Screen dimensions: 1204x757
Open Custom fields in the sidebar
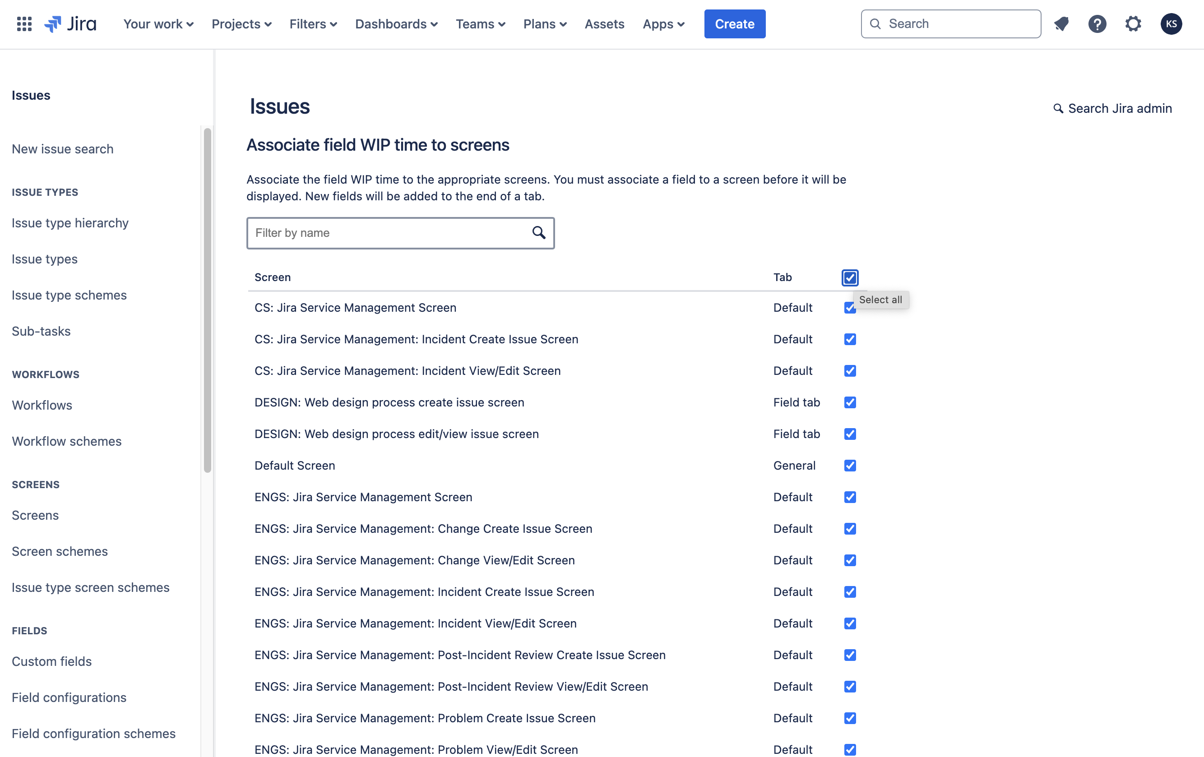[51, 661]
